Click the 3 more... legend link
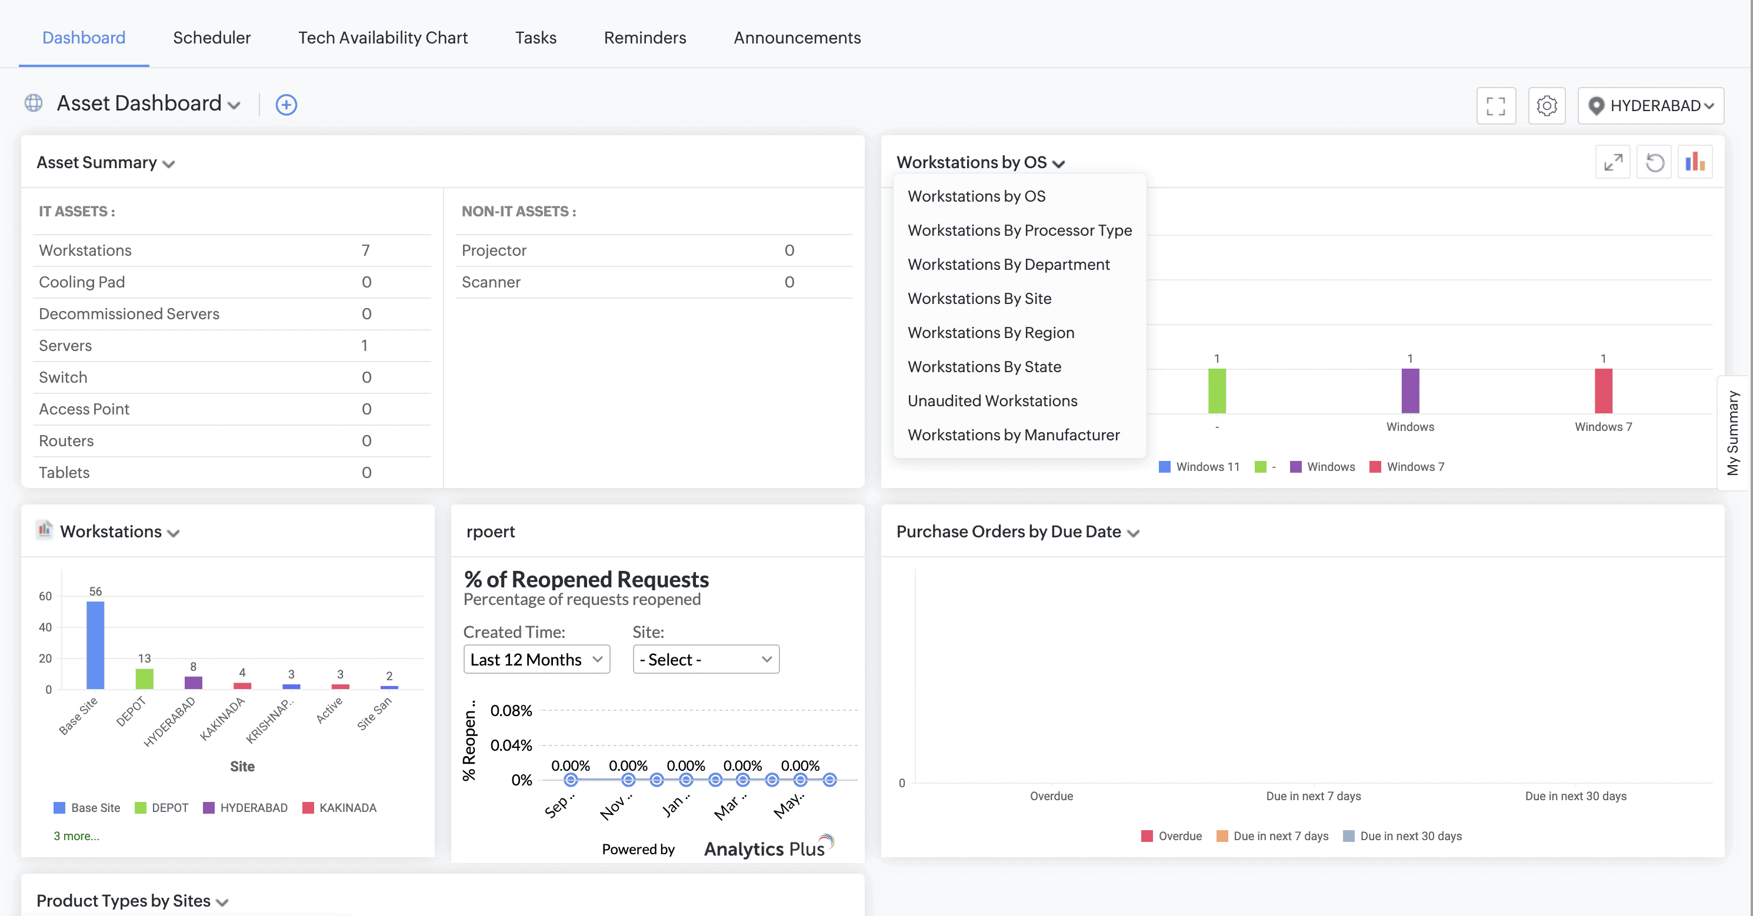The height and width of the screenshot is (916, 1753). click(76, 836)
